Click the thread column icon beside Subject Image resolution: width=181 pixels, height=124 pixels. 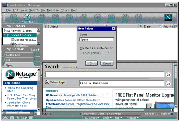(44, 26)
